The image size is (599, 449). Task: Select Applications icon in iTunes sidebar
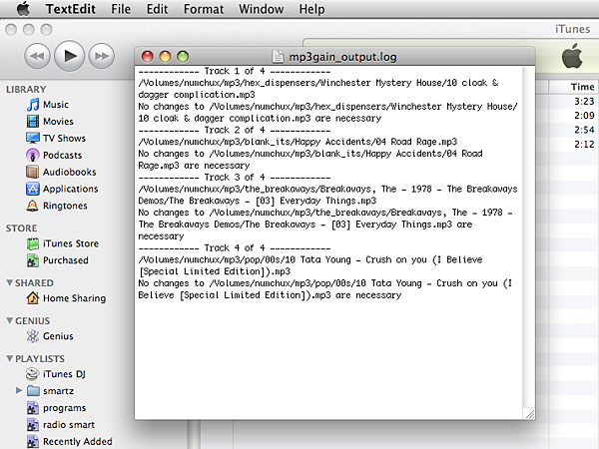click(33, 189)
